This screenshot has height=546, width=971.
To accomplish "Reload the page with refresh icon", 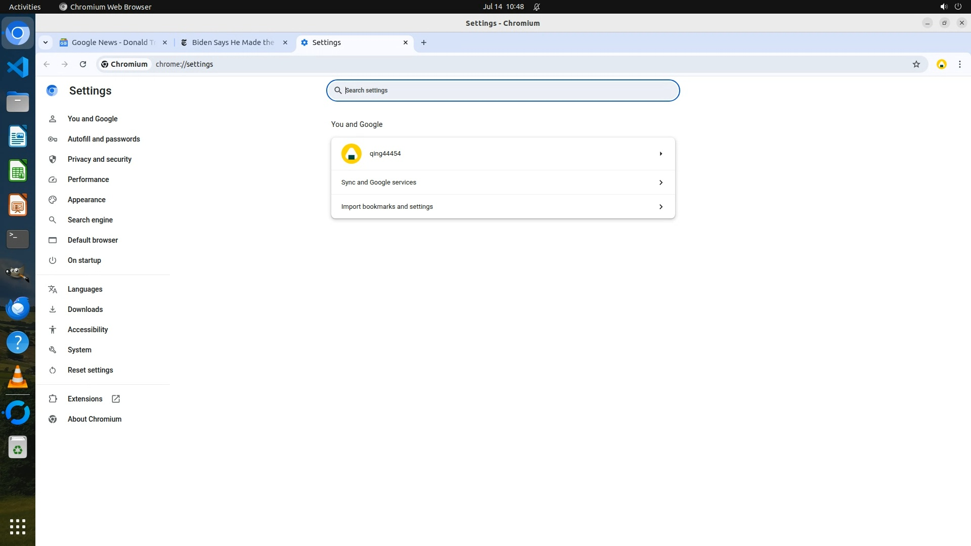I will 83,64.
